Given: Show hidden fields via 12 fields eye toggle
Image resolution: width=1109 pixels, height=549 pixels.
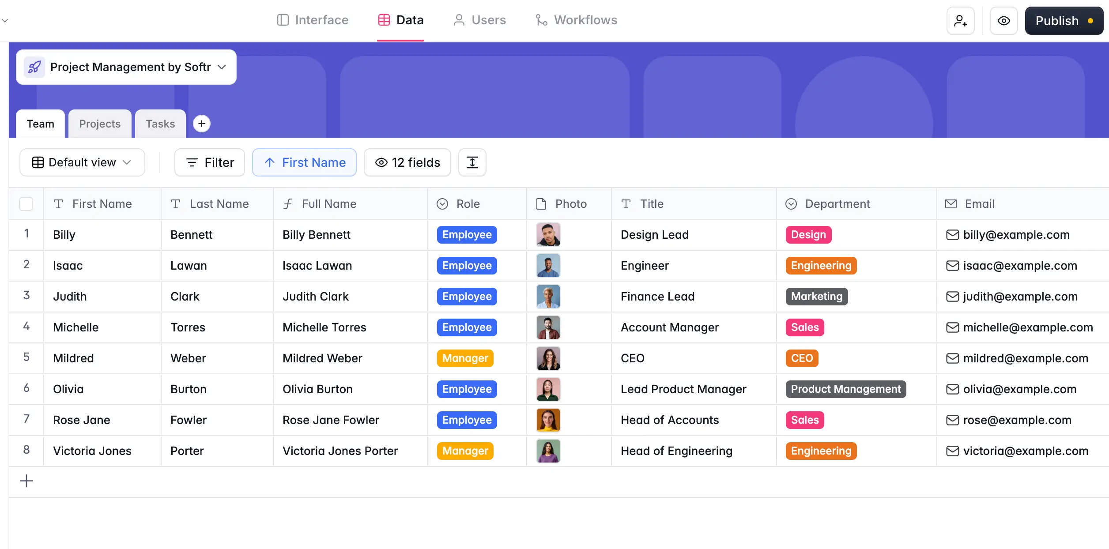Looking at the screenshot, I should pyautogui.click(x=380, y=162).
